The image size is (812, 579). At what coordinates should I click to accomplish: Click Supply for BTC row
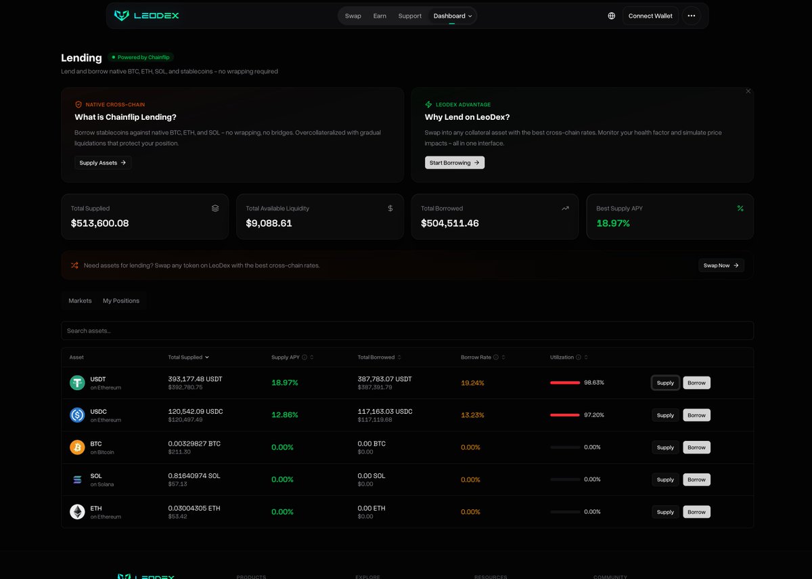pyautogui.click(x=665, y=447)
